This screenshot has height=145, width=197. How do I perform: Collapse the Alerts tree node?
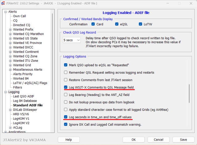[6, 12]
